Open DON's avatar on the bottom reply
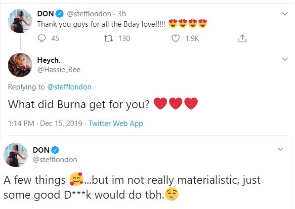This screenshot has height=209, width=295. coord(16,155)
